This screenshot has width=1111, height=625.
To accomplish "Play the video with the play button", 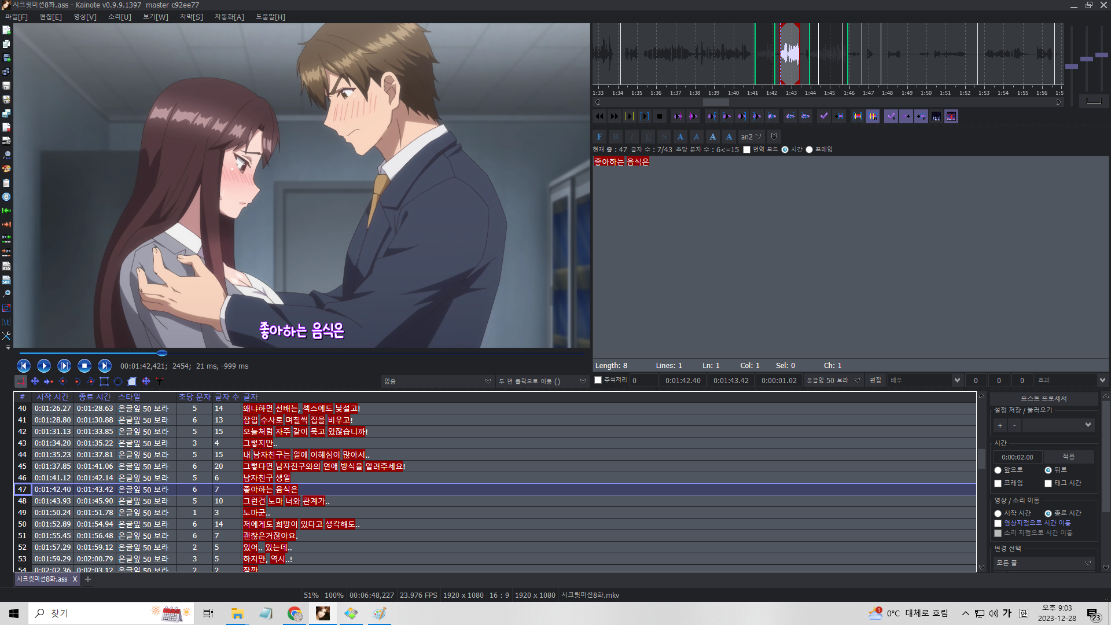I will [x=44, y=366].
